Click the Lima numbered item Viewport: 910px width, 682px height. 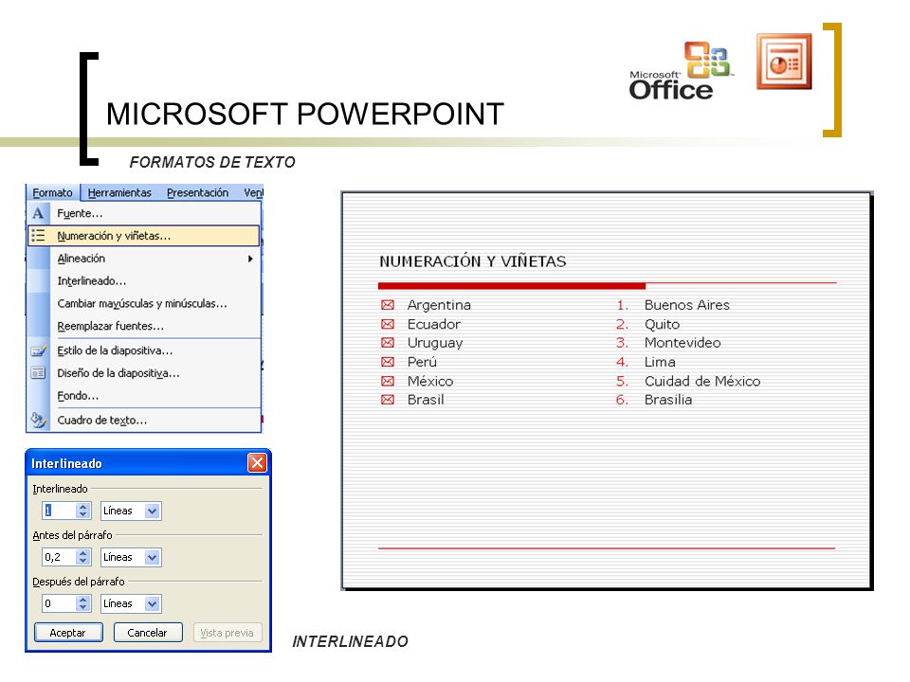(x=660, y=362)
